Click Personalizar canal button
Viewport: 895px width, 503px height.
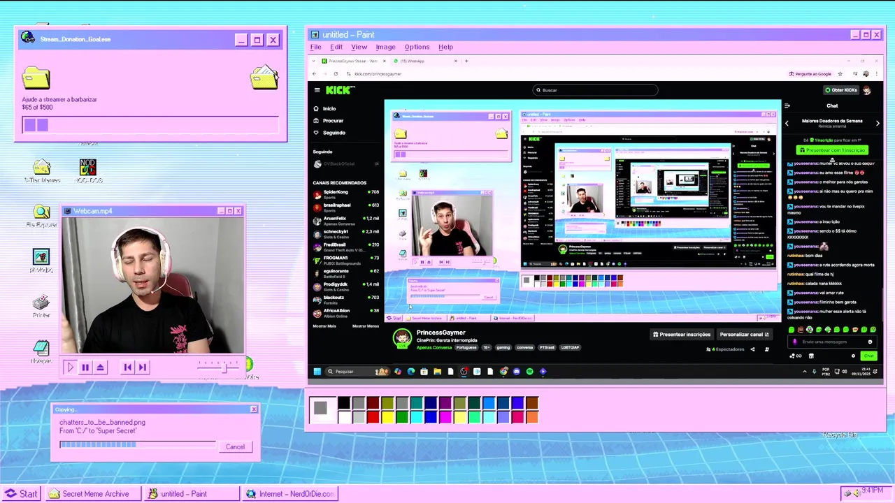point(744,334)
